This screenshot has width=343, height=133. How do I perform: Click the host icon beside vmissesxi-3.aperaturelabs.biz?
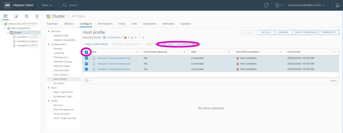pos(94,58)
